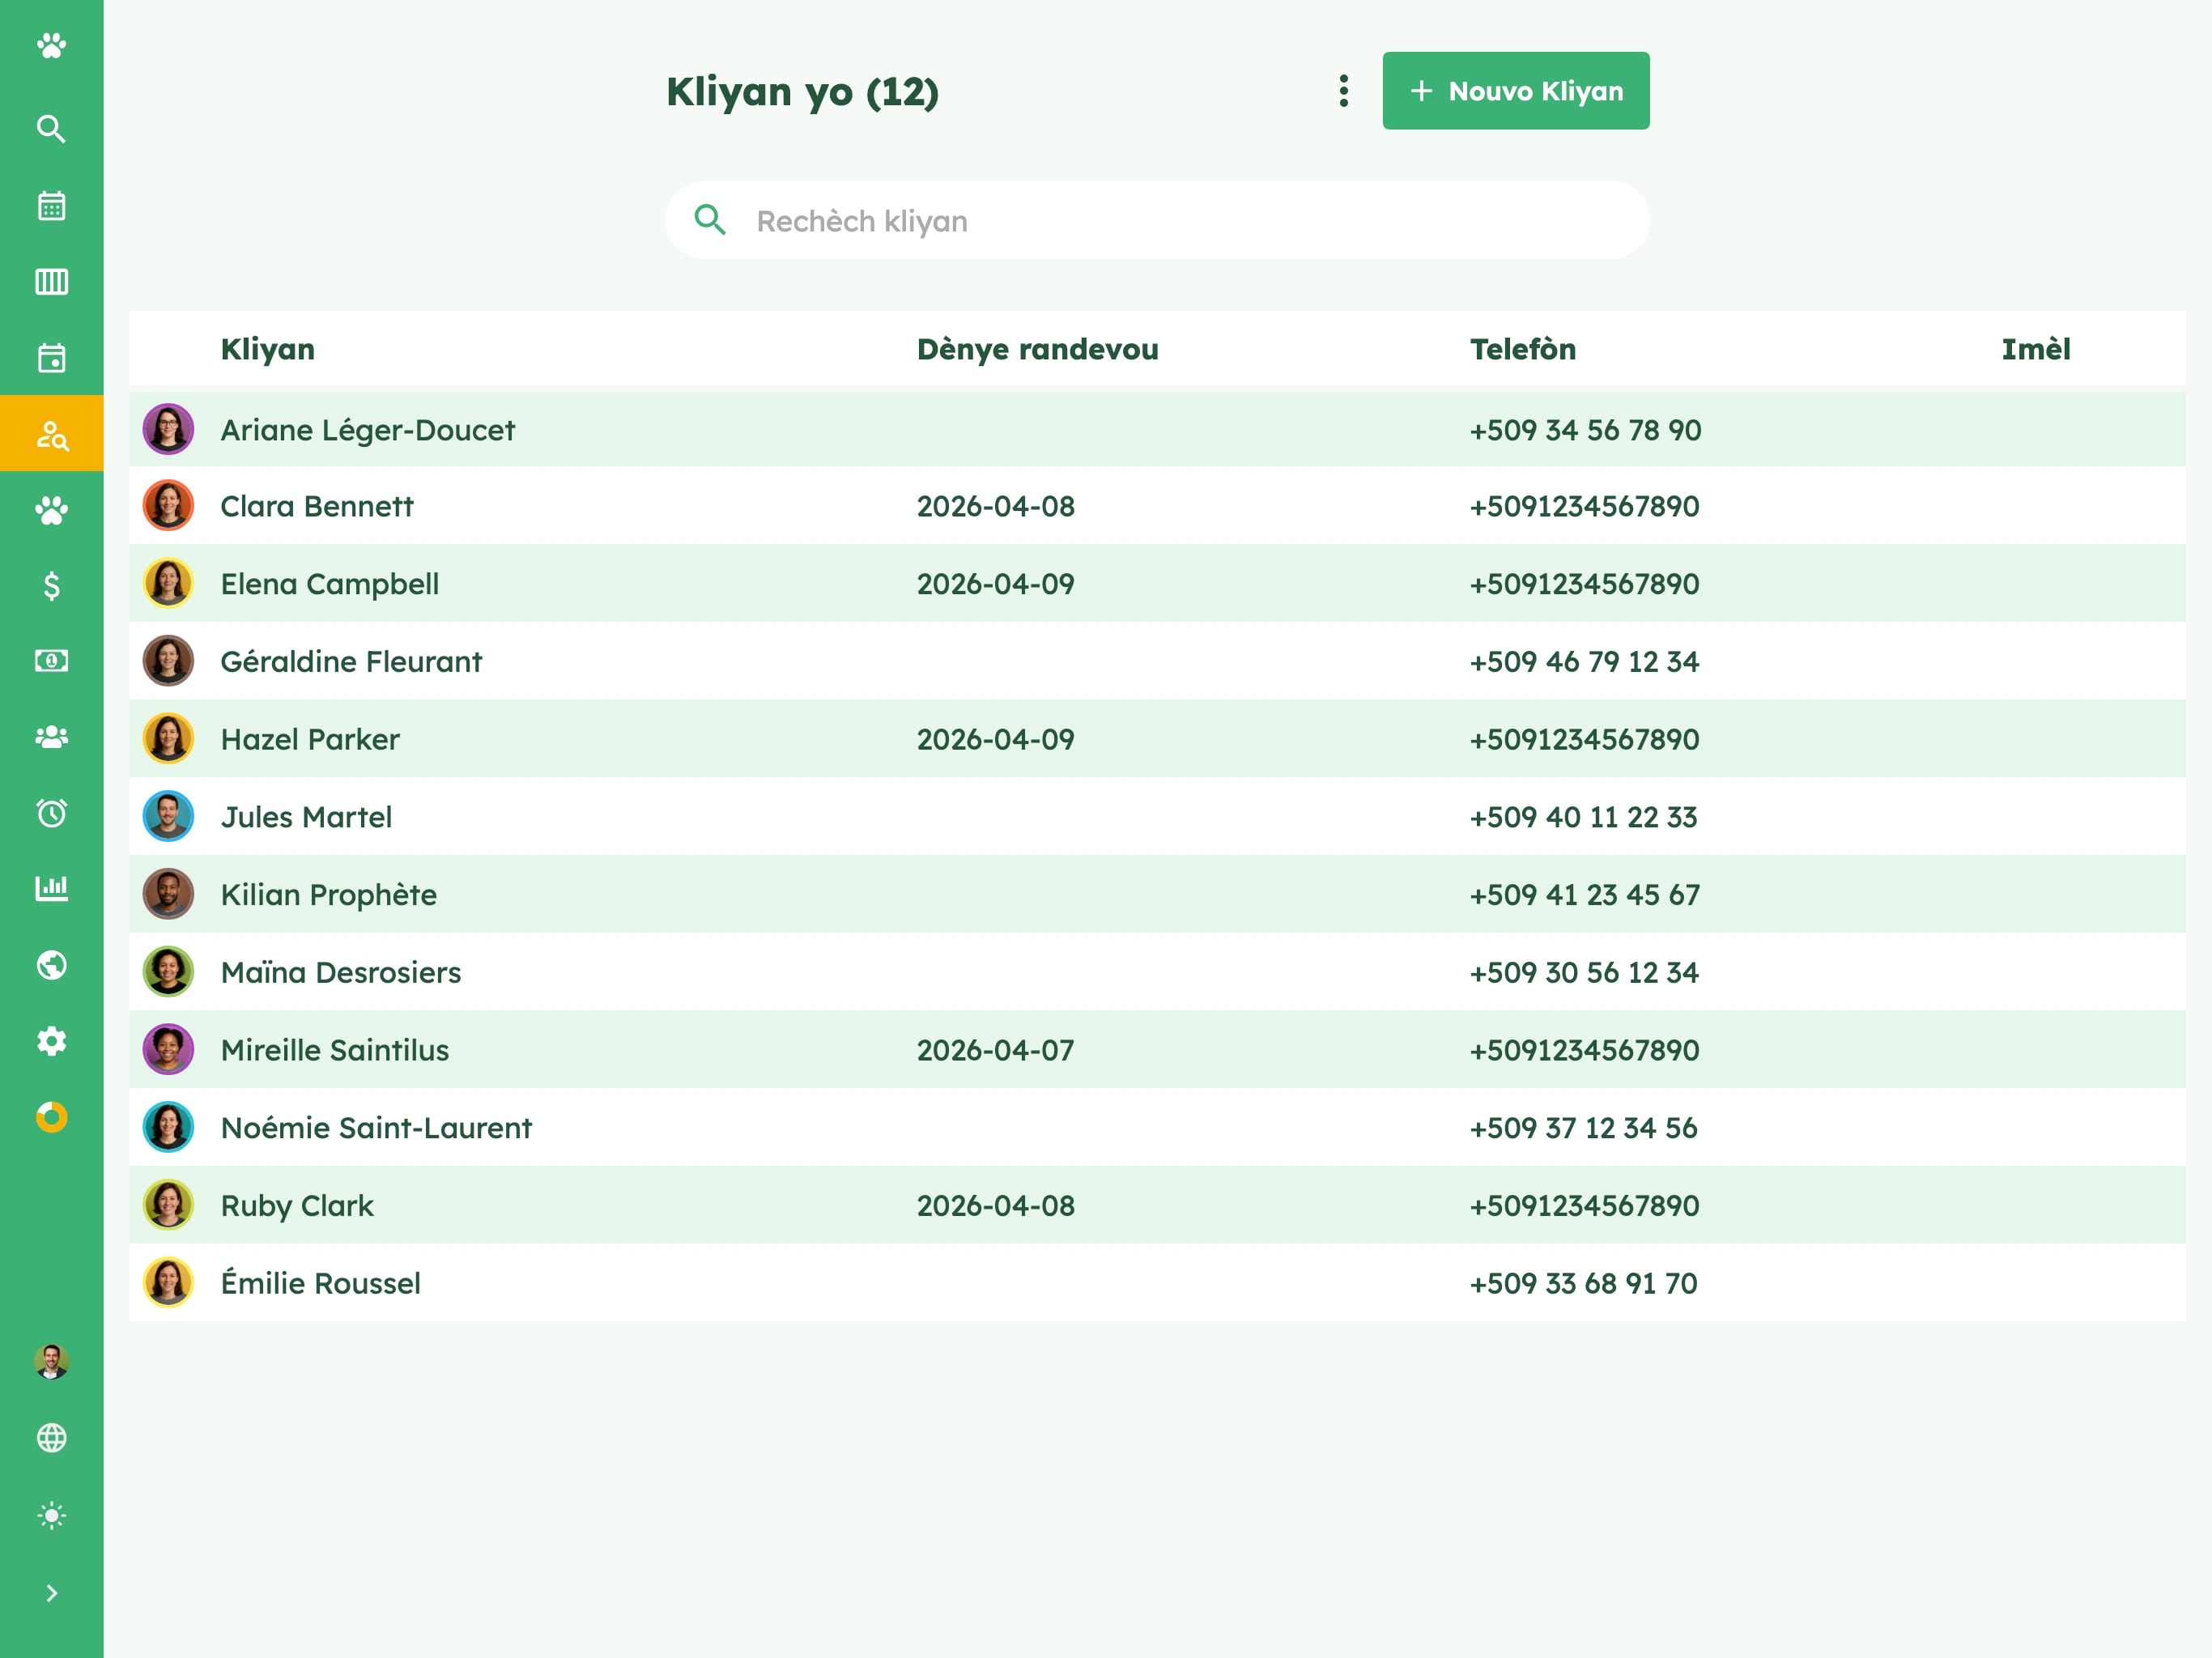2212x1658 pixels.
Task: Sort by the Imèl column header
Action: coord(2036,349)
